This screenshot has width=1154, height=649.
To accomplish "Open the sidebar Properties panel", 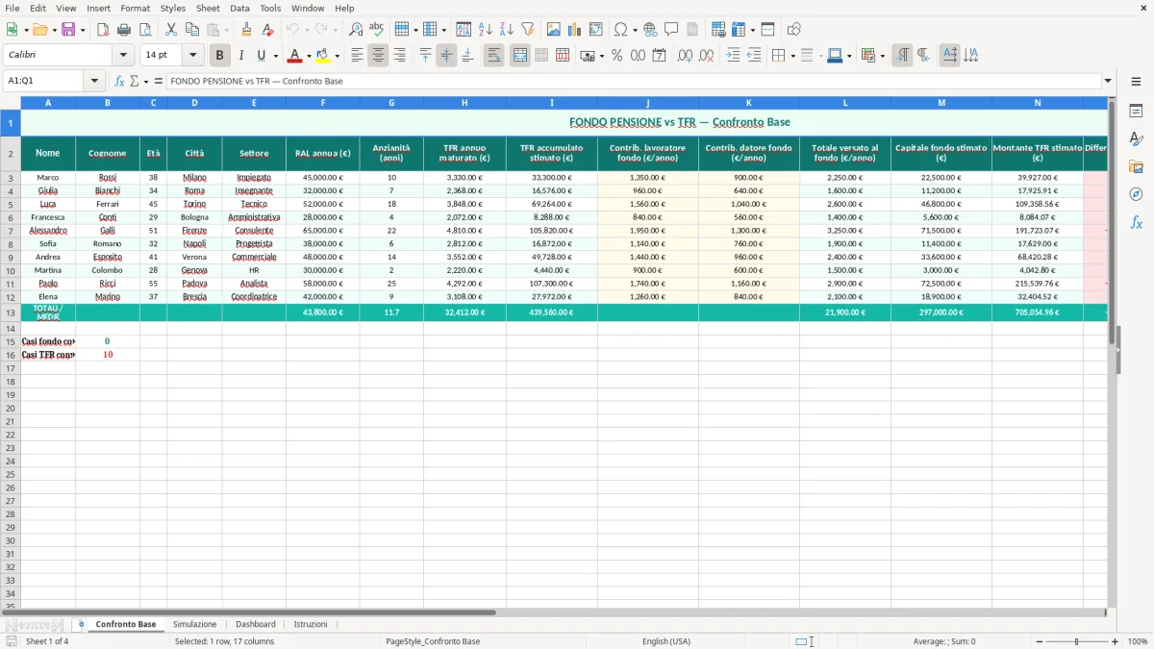I will (1136, 111).
